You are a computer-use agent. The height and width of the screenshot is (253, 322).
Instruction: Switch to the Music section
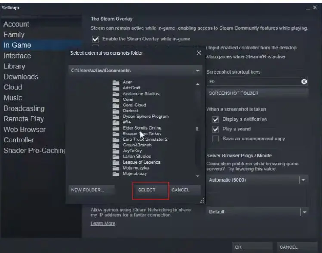pos(13,98)
